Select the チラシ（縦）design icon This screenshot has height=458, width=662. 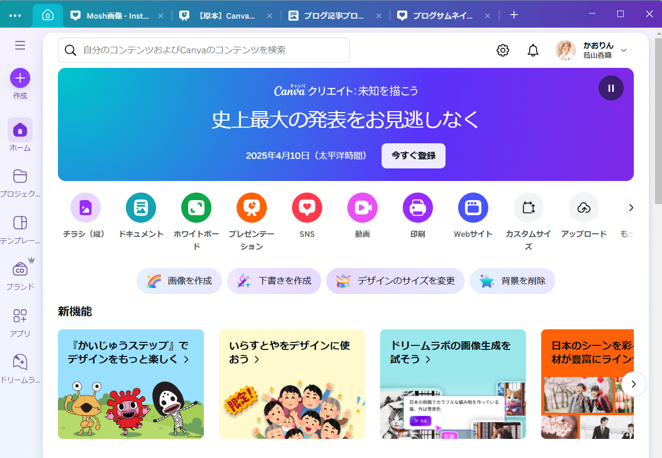tap(85, 207)
